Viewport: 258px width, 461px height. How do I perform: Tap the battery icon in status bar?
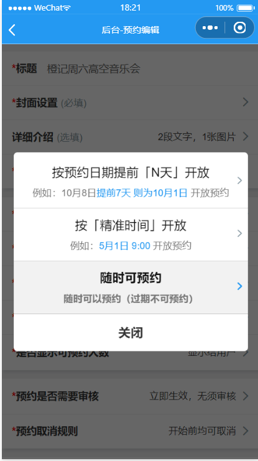[246, 7]
